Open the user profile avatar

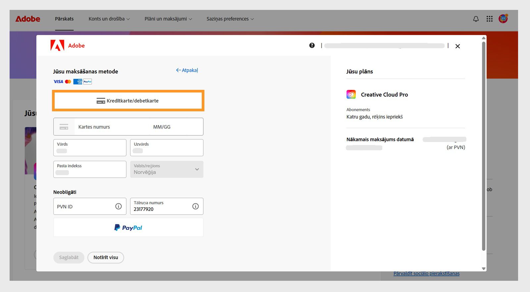pos(503,19)
